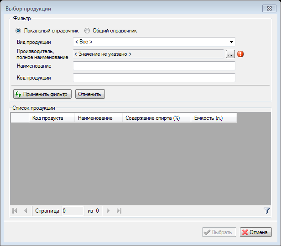
Task: Click the Отменить filter button
Action: point(90,94)
